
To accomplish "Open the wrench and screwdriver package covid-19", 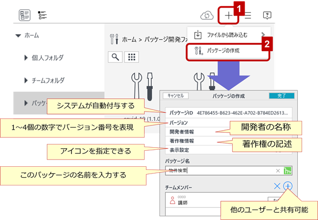I will coord(142,87).
